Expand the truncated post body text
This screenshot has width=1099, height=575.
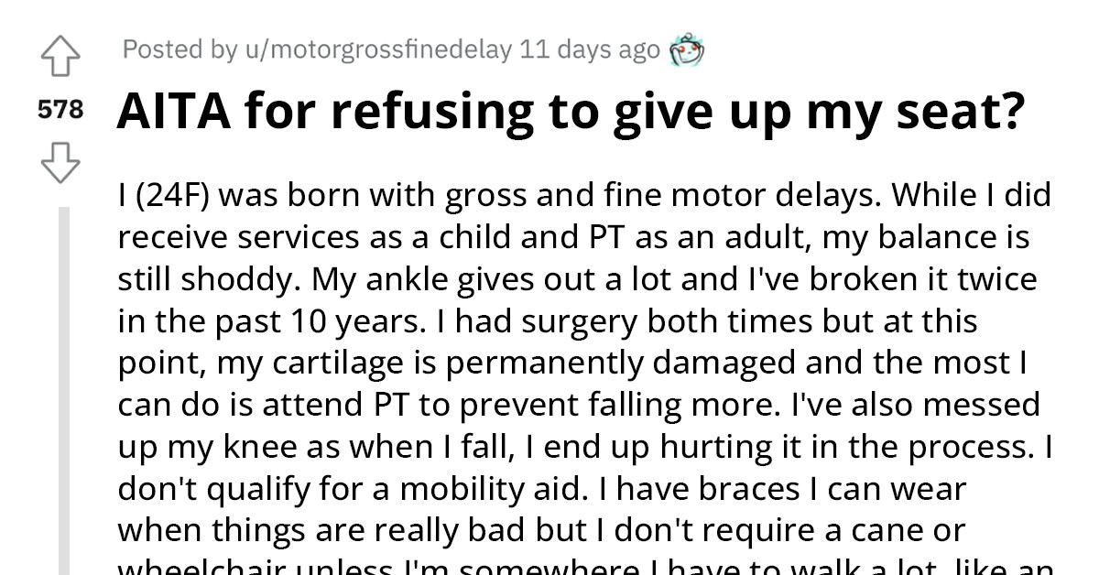click(x=583, y=366)
